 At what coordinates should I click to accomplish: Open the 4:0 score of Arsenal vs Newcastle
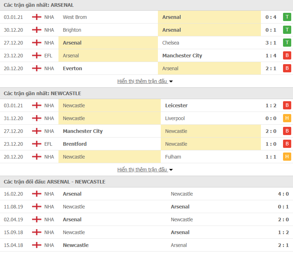pyautogui.click(x=283, y=194)
